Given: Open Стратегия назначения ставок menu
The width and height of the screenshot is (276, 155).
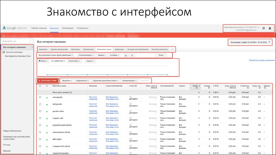Looking at the screenshot, I should (x=105, y=81).
